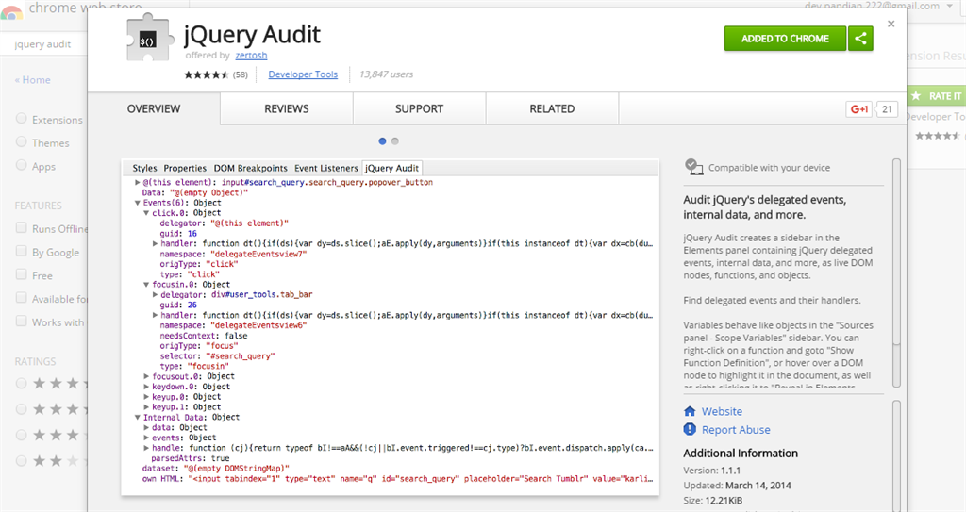Click the Website home icon
966x512 pixels.
(x=690, y=412)
